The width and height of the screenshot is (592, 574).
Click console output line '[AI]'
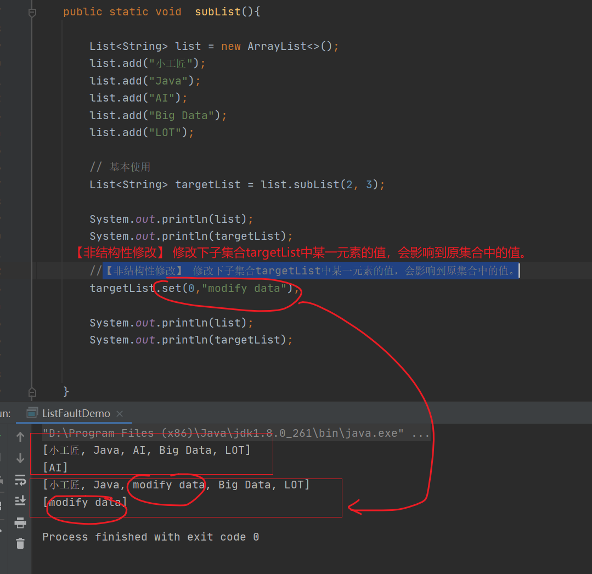[x=55, y=468]
